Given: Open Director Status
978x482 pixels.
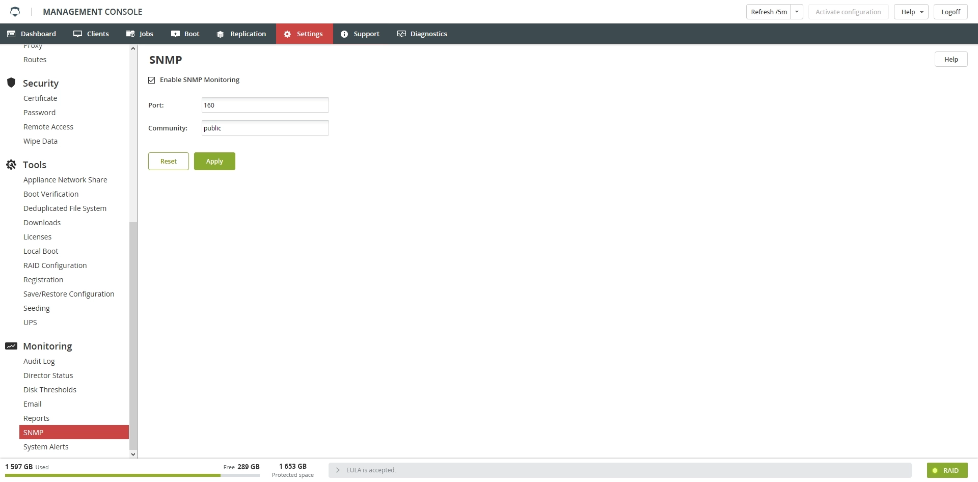Looking at the screenshot, I should point(48,376).
